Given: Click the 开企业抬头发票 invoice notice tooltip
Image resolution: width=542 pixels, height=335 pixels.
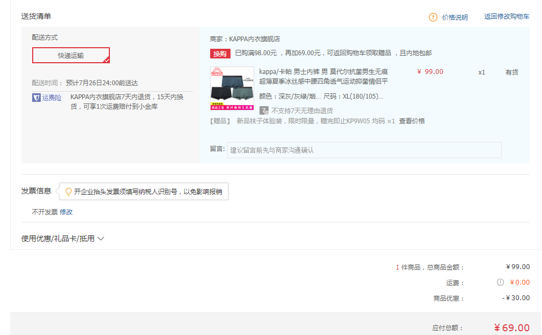Looking at the screenshot, I should click(x=144, y=191).
